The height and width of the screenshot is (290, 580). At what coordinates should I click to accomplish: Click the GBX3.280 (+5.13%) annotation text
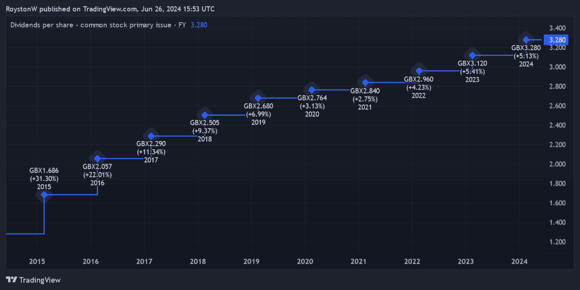(526, 52)
